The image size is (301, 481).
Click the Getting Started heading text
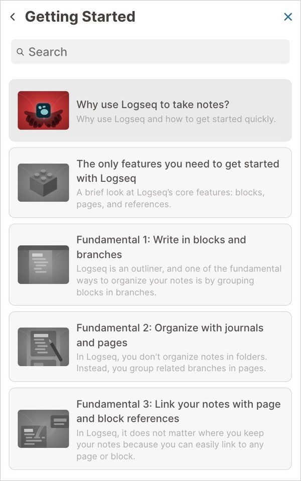[80, 16]
